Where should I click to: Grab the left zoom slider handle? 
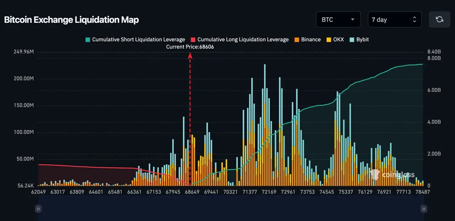pos(38,209)
